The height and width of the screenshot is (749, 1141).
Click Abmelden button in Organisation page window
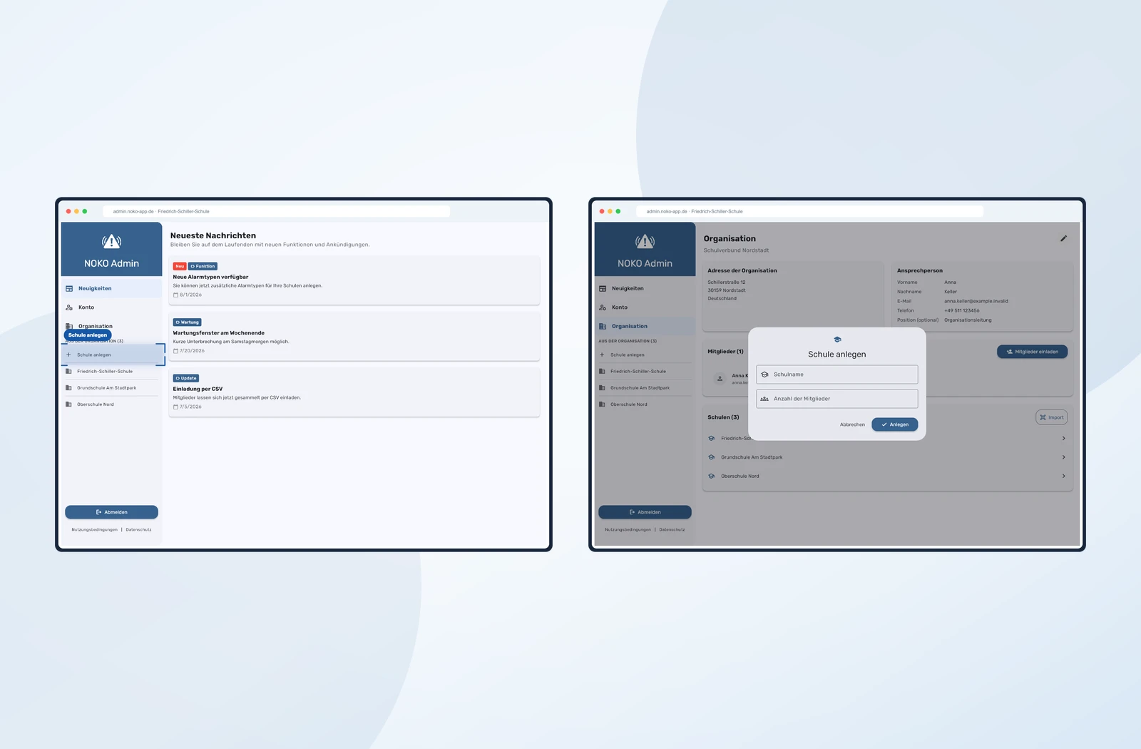coord(645,512)
